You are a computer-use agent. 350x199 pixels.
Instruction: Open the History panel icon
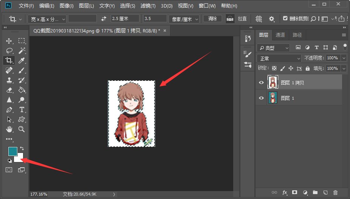[x=248, y=39]
